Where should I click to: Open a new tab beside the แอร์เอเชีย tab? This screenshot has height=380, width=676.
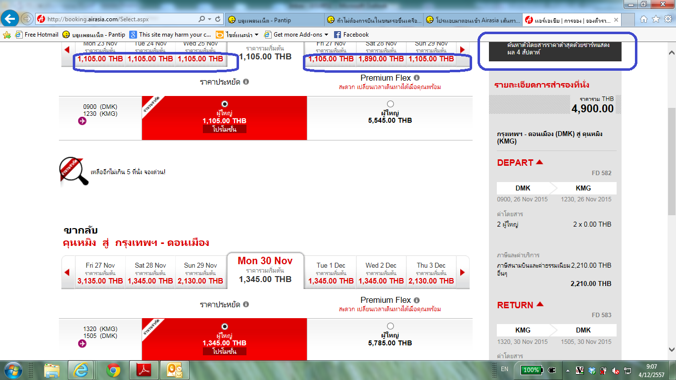(628, 20)
